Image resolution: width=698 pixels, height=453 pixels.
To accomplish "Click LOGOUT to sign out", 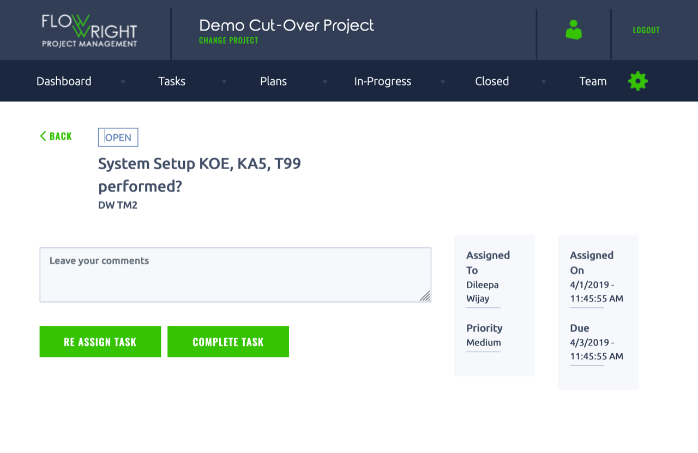I will 646,30.
